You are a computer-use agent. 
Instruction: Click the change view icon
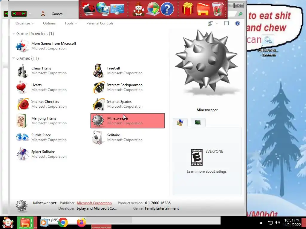(210, 23)
